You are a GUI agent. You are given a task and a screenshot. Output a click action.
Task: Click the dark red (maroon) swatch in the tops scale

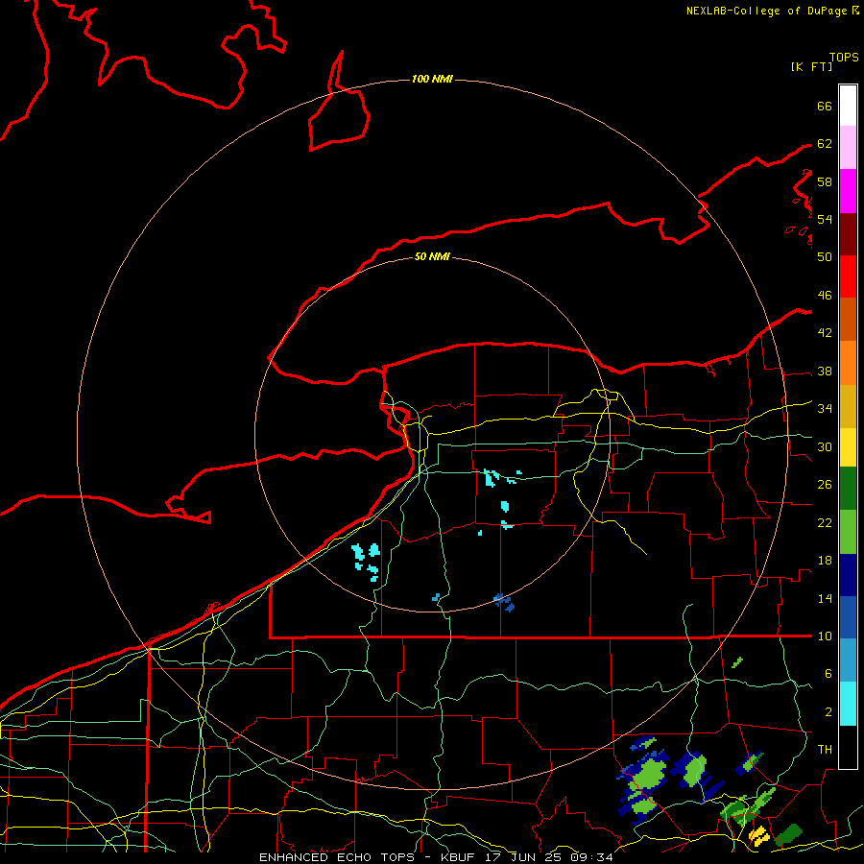(848, 234)
